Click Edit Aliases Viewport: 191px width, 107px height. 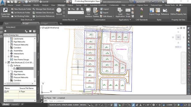pos(107,16)
